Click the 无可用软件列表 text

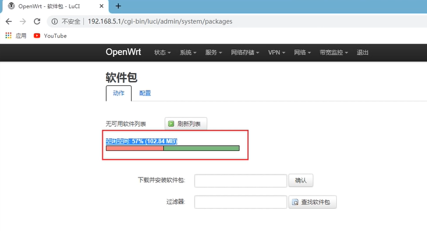[126, 124]
